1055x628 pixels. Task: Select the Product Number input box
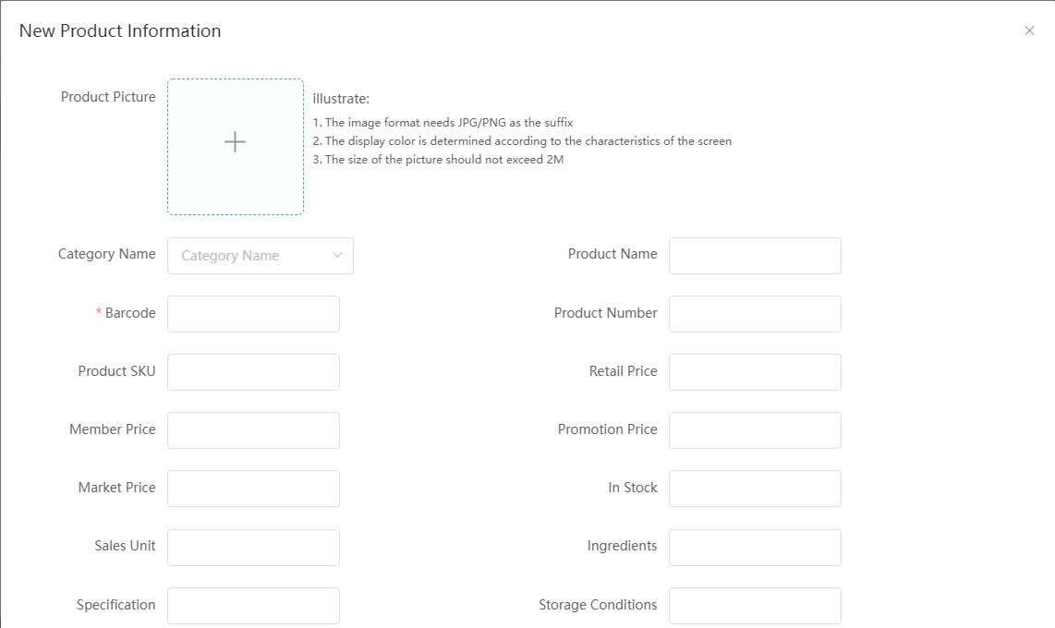click(x=755, y=314)
